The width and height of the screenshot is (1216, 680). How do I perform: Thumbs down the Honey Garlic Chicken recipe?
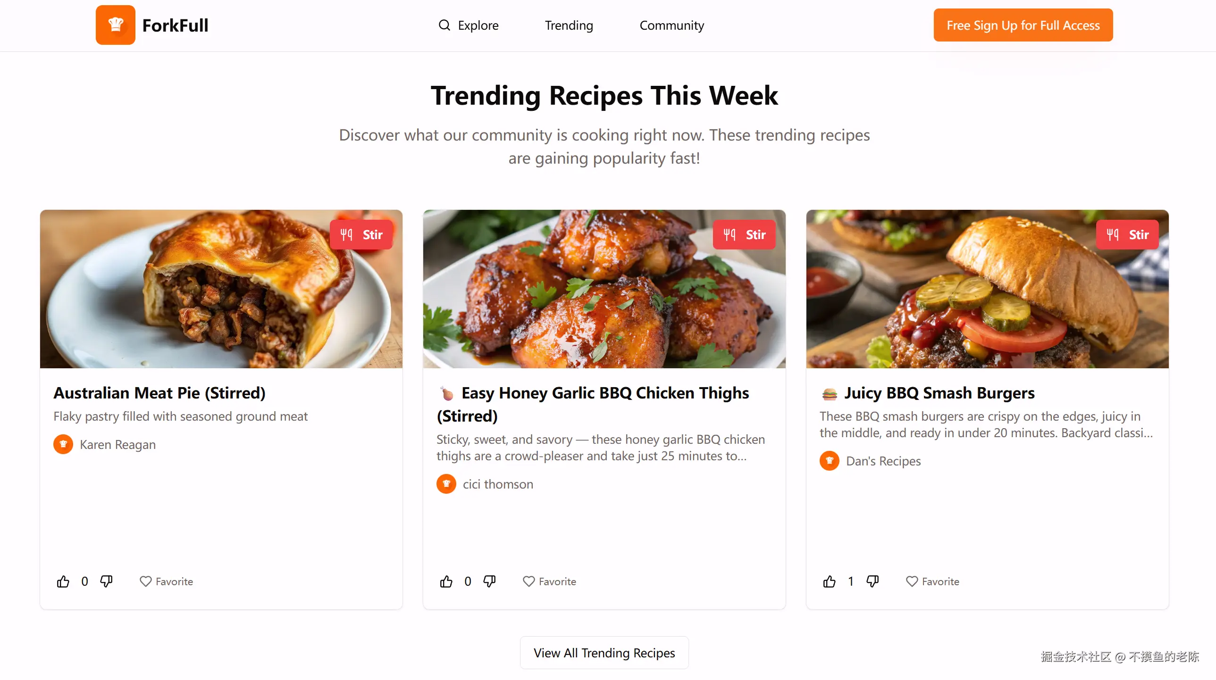tap(489, 581)
